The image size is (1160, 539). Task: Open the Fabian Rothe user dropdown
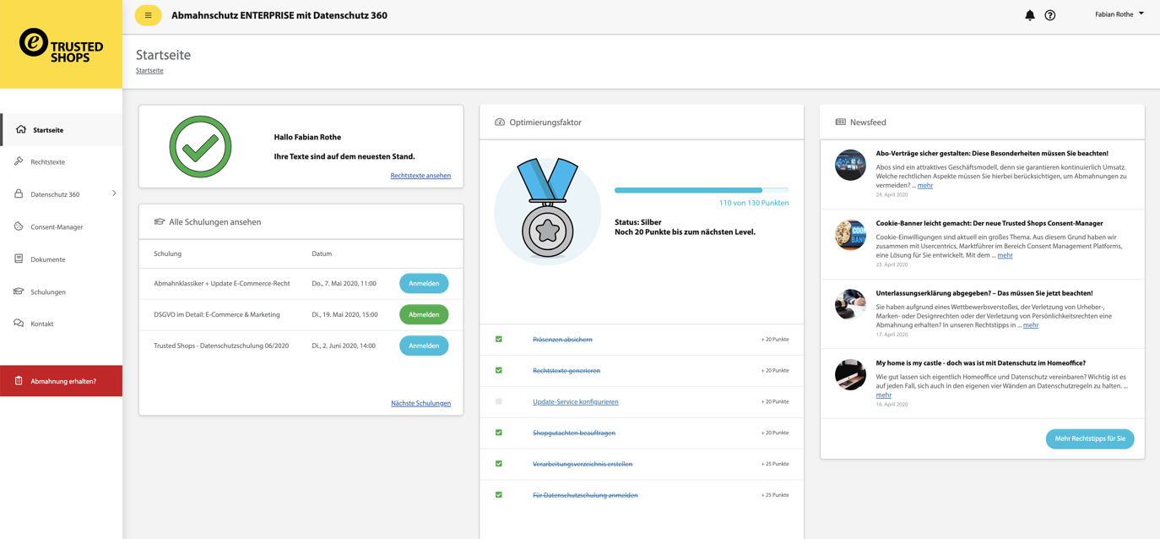point(1119,14)
